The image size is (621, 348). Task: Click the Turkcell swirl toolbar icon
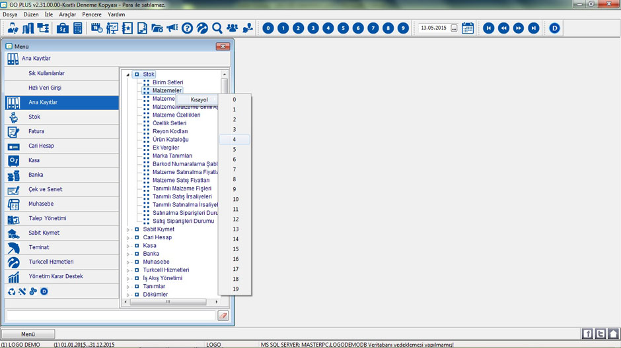(202, 28)
